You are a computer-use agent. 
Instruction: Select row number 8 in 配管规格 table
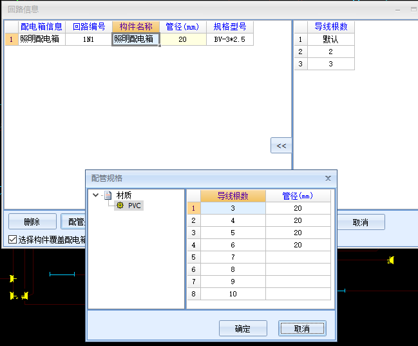194,294
